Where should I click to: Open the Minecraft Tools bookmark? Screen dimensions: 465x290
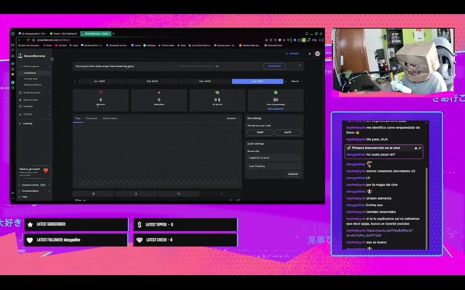click(273, 46)
